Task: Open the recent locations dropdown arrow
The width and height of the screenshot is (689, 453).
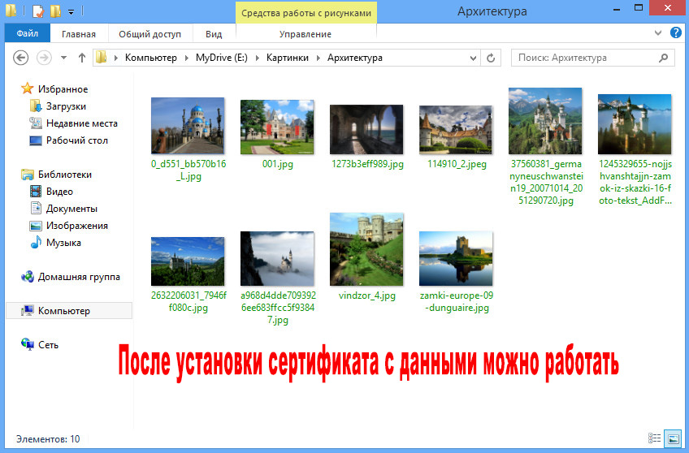Action: (x=63, y=58)
